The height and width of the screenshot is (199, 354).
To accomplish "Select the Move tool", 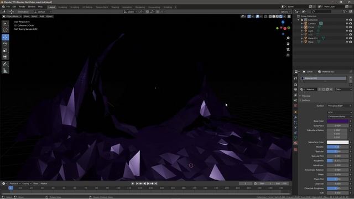I will point(5,37).
